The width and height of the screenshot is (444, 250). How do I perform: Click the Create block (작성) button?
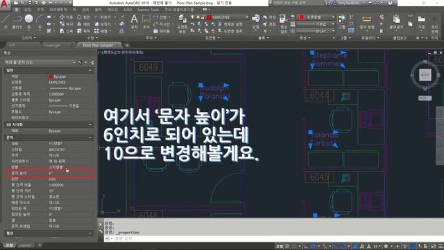[x=269, y=17]
